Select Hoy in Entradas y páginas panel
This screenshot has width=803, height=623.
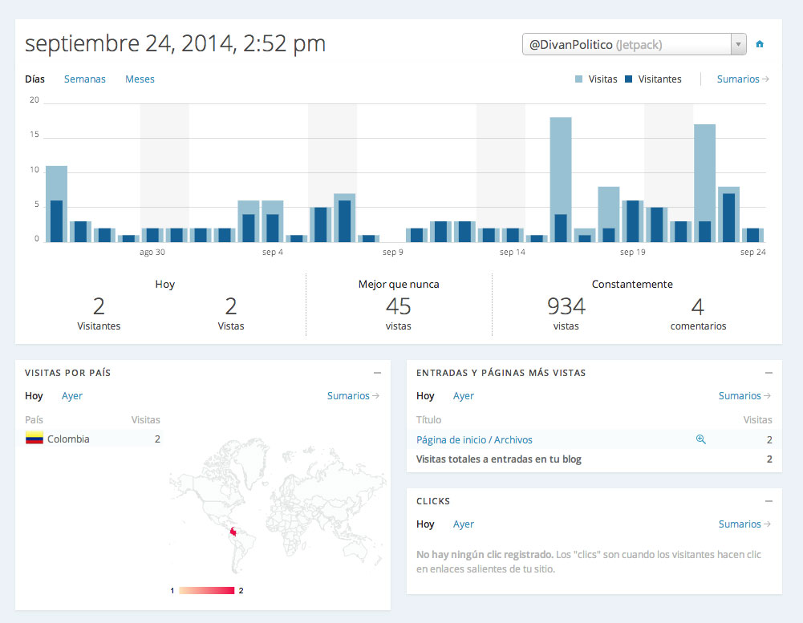click(x=425, y=396)
